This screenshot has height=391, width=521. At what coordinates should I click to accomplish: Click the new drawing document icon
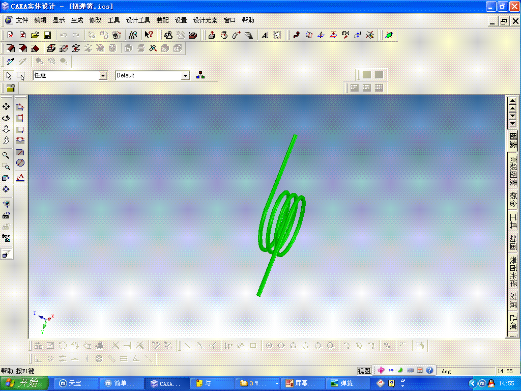tap(22, 35)
